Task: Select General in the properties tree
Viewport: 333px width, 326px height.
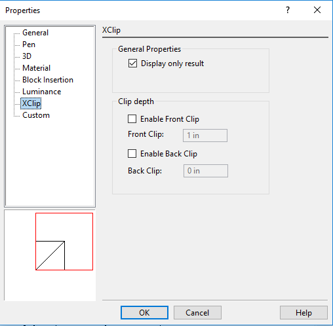Action: coord(35,33)
